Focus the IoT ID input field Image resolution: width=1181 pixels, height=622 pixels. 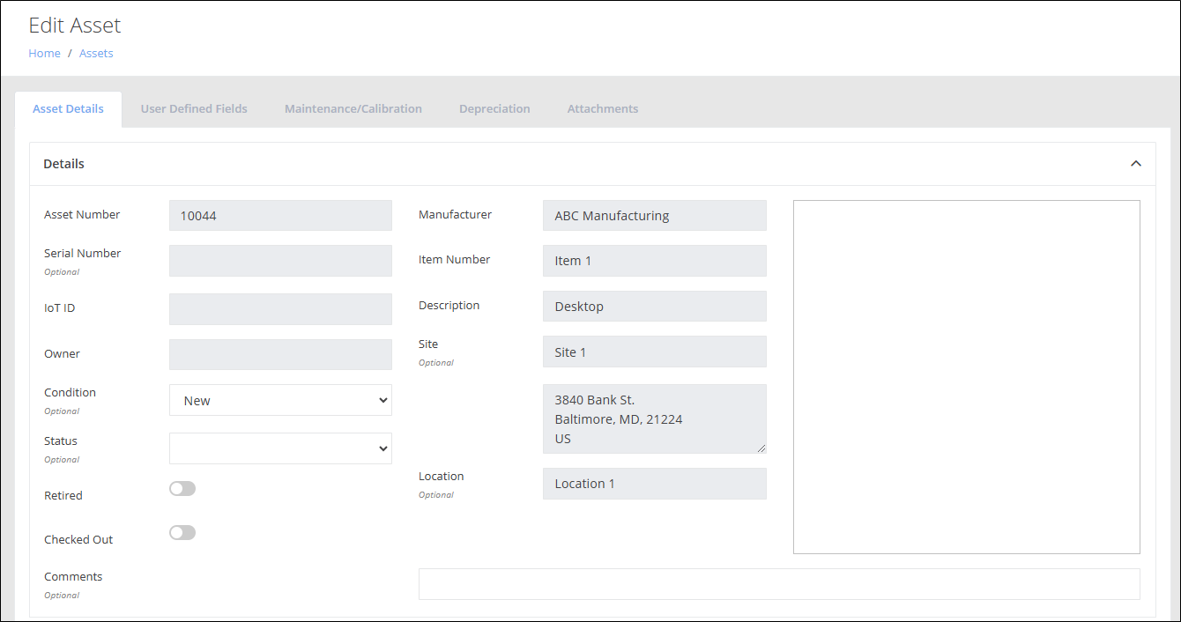pyautogui.click(x=280, y=309)
